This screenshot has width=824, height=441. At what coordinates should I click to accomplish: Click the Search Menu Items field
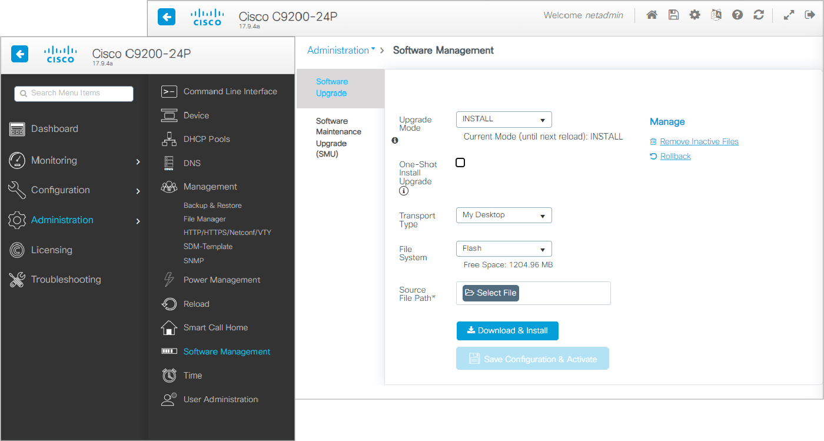tap(74, 94)
